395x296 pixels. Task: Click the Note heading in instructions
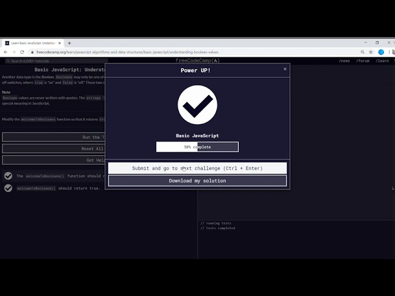[x=6, y=92]
